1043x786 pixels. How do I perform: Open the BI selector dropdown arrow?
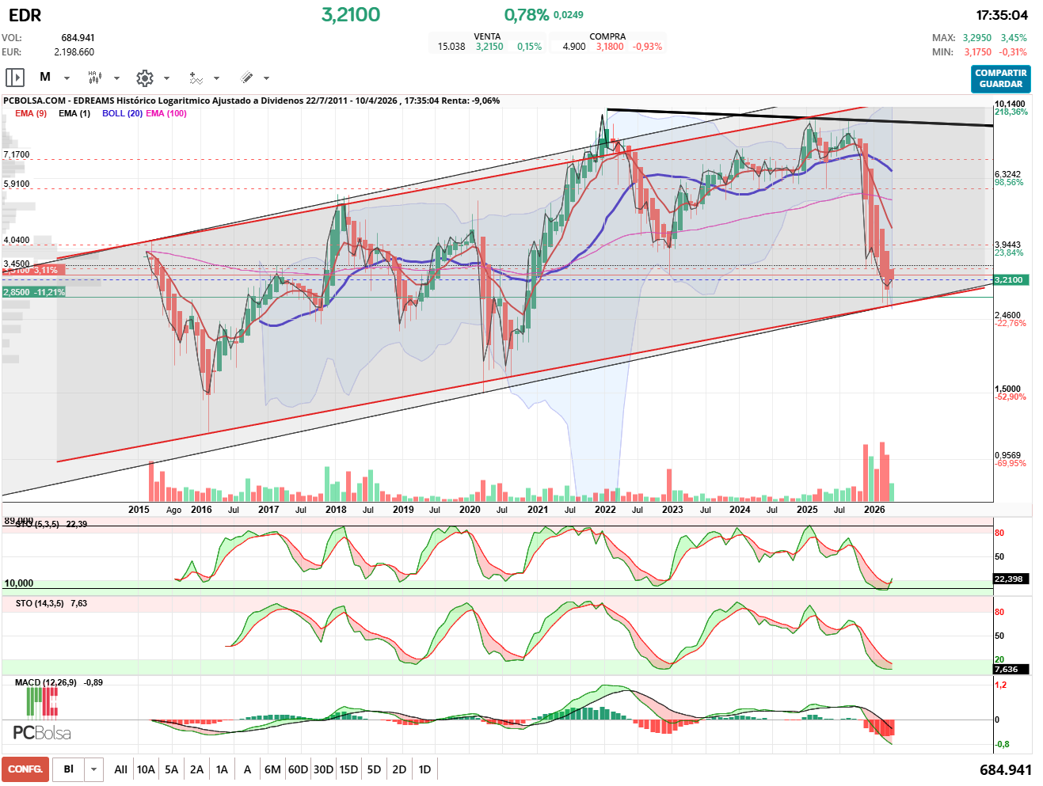tap(94, 769)
